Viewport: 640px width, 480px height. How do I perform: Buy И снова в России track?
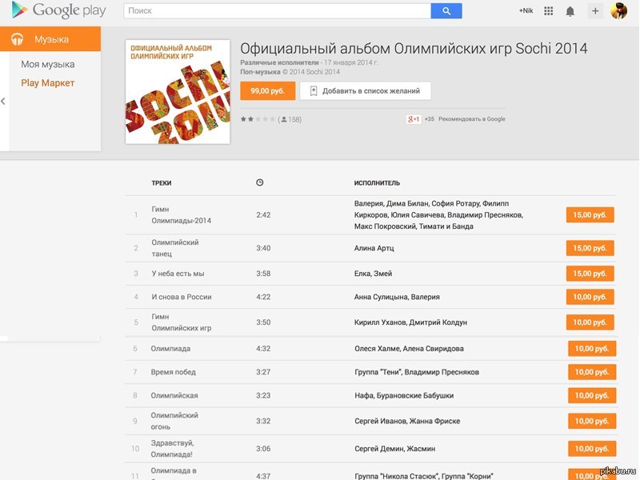click(x=590, y=297)
